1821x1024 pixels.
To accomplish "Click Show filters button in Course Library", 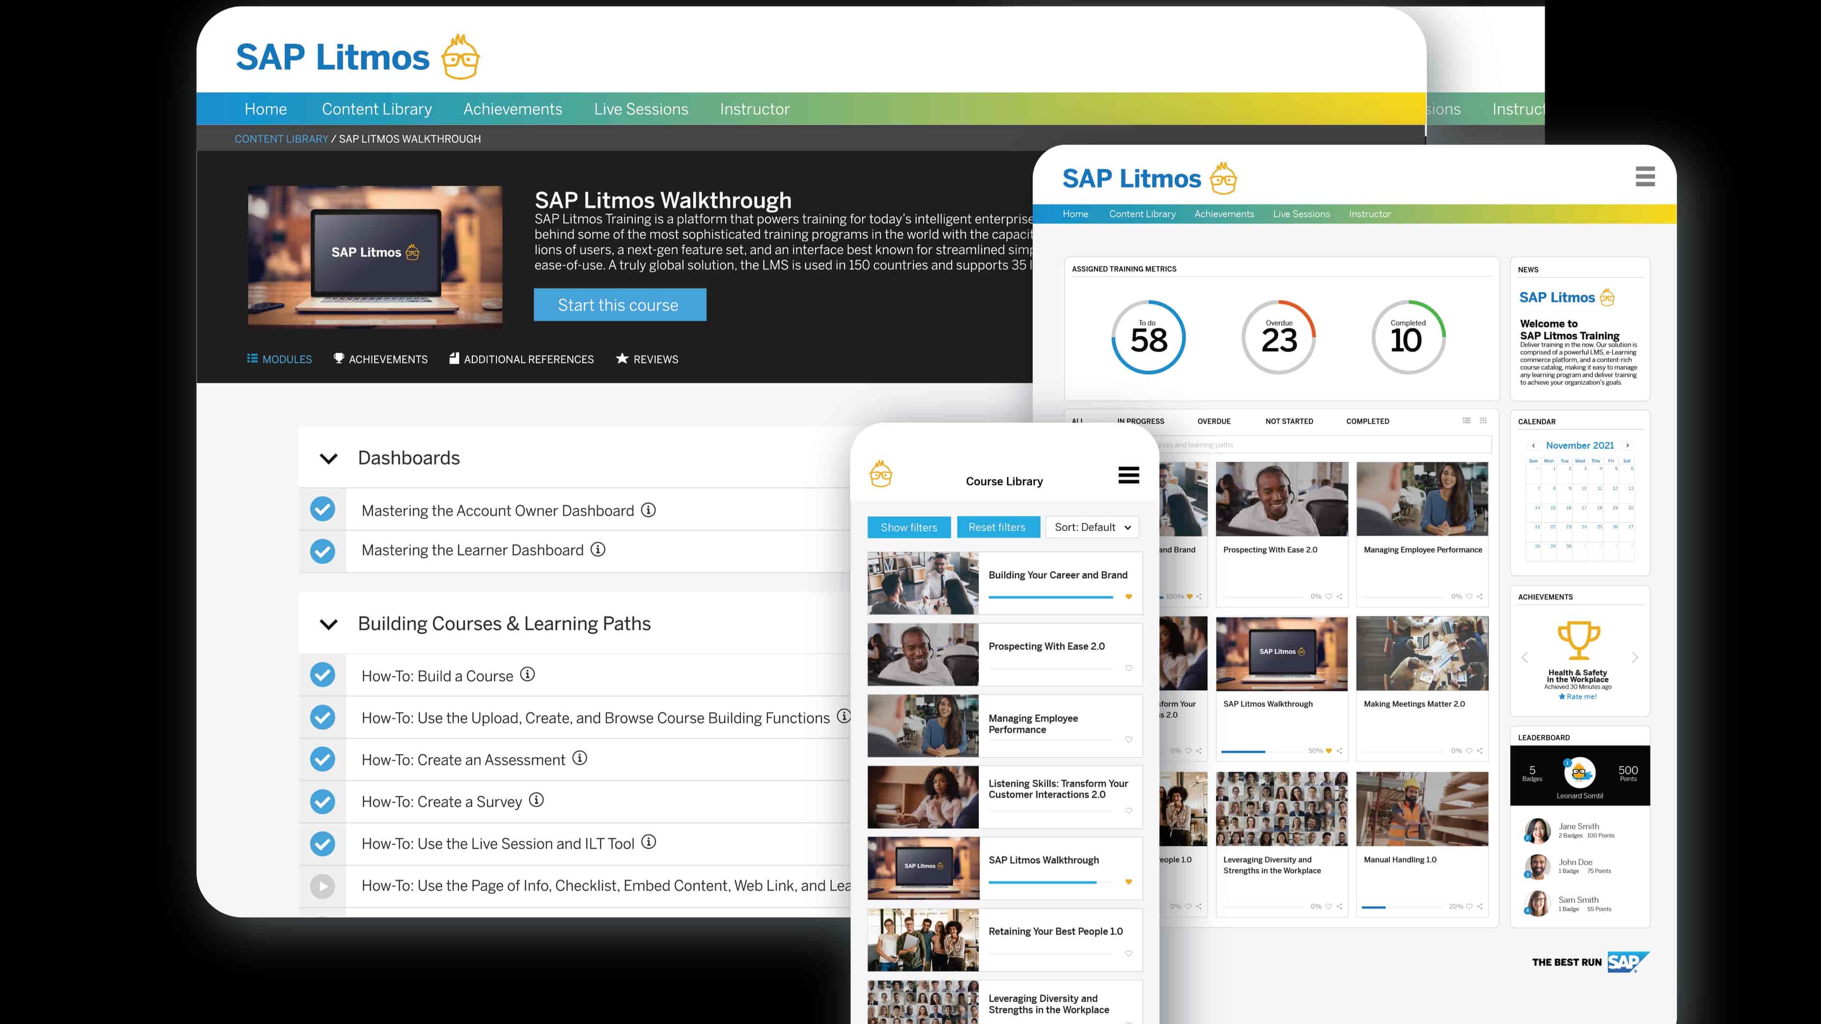I will [x=909, y=526].
